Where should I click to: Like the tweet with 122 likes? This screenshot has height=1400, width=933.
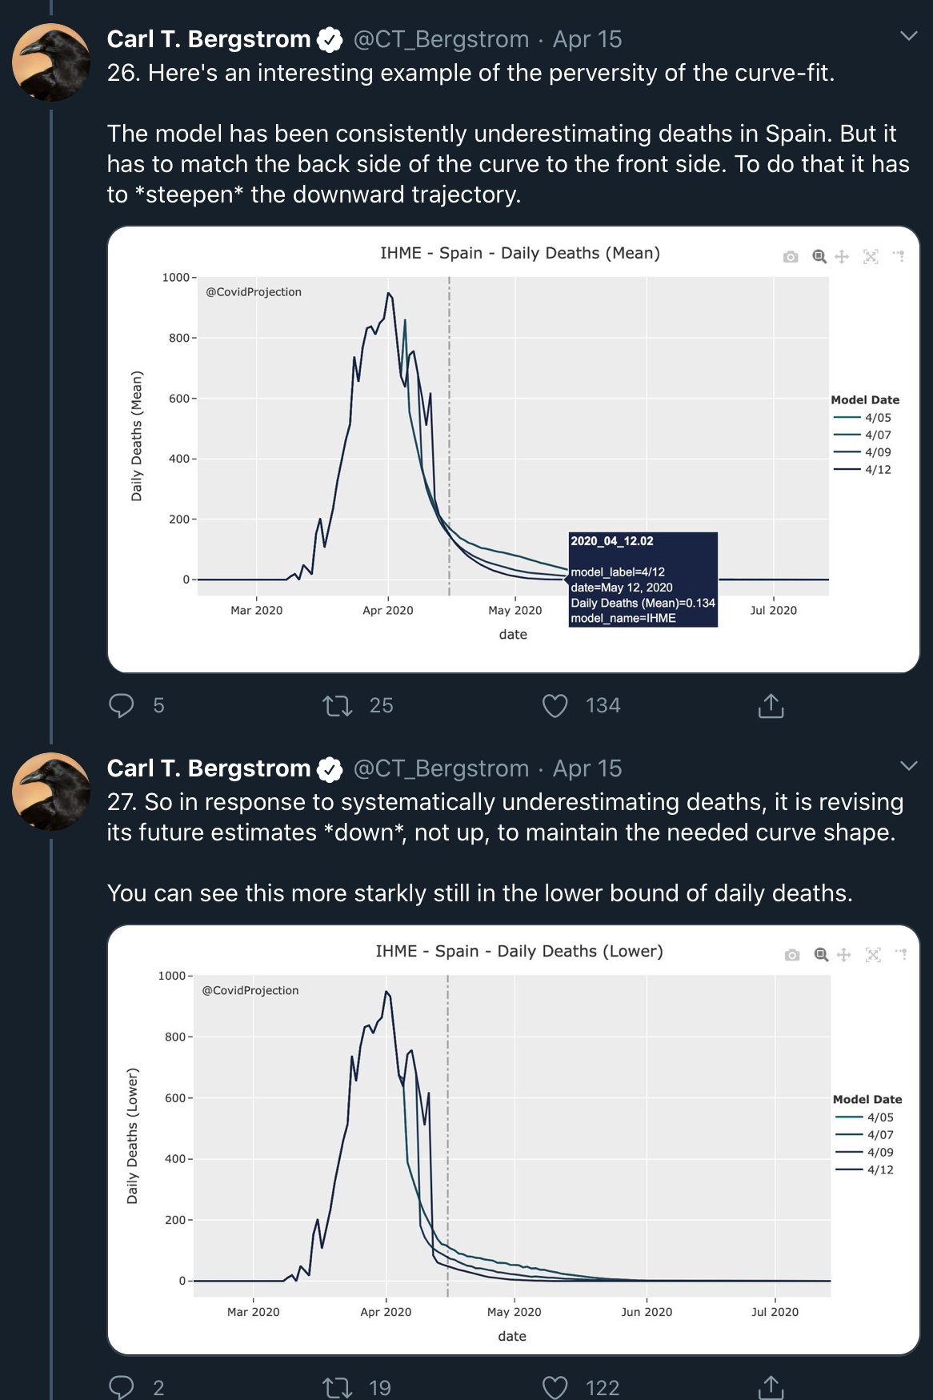(555, 1387)
